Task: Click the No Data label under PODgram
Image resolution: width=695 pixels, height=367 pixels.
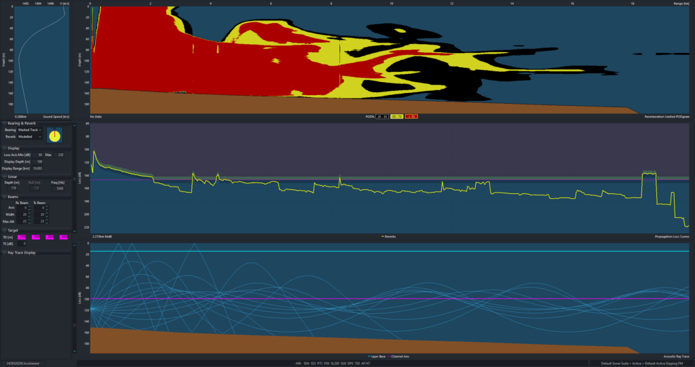Action: (x=96, y=117)
